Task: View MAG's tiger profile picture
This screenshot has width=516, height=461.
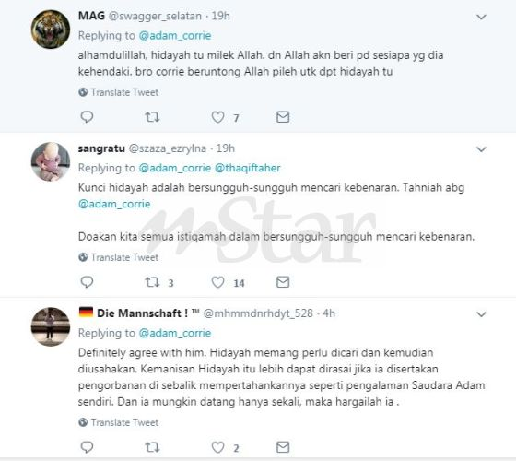Action: click(x=51, y=30)
